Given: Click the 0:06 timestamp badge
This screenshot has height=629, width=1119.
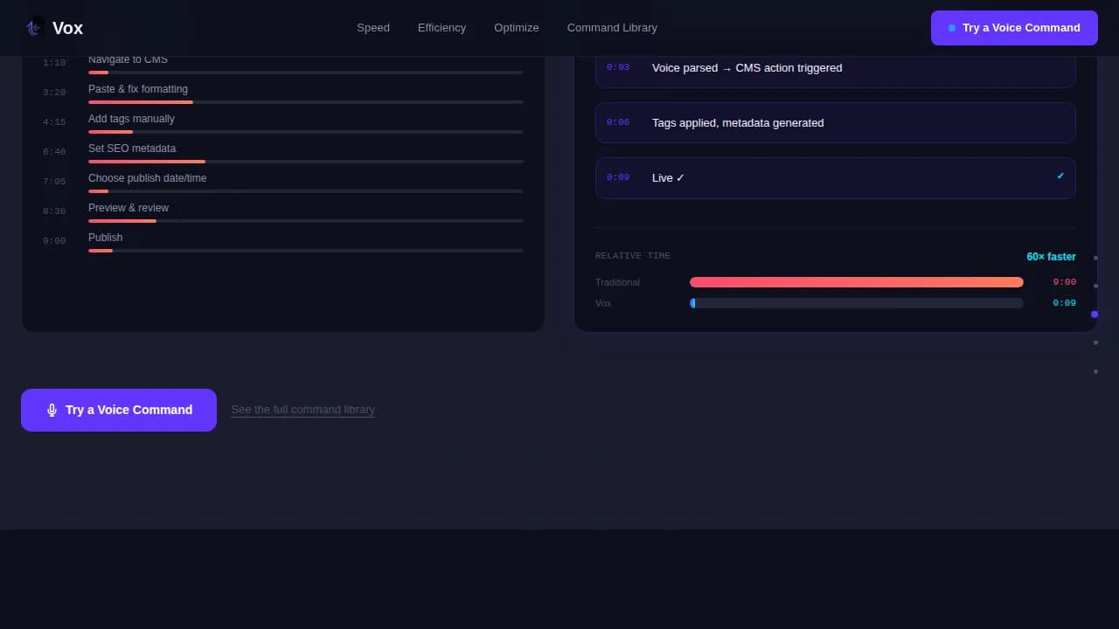Looking at the screenshot, I should click(618, 122).
